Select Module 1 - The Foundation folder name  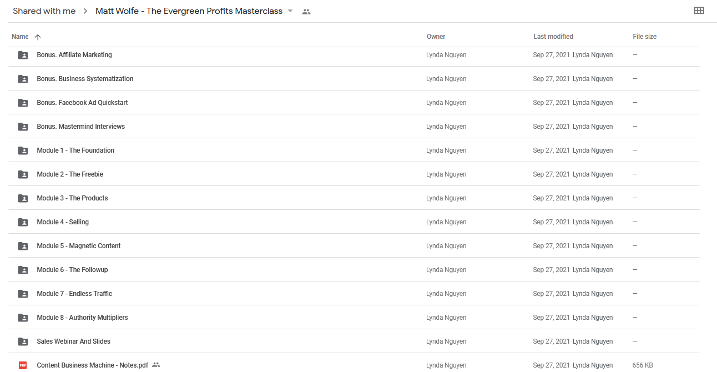[x=75, y=150]
